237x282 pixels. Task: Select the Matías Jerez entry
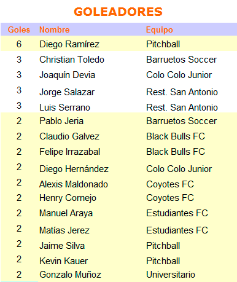point(64,230)
